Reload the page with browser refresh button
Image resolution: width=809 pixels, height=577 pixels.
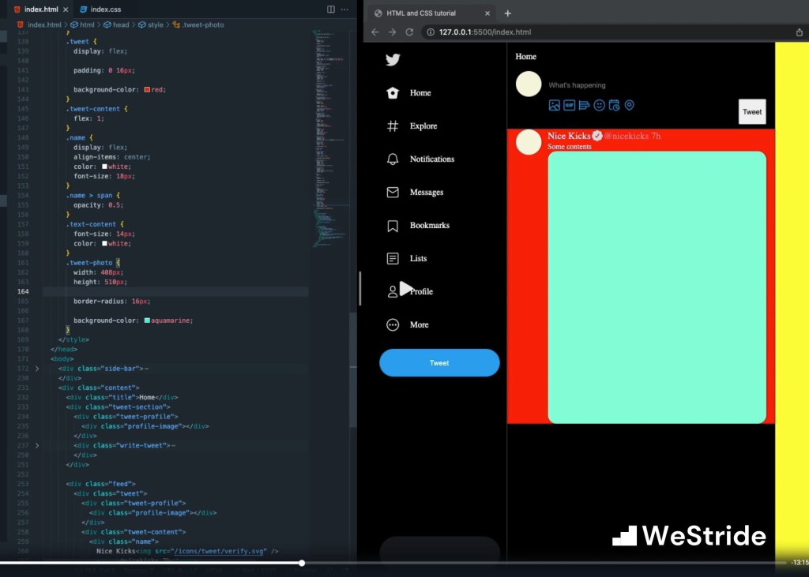tap(409, 32)
